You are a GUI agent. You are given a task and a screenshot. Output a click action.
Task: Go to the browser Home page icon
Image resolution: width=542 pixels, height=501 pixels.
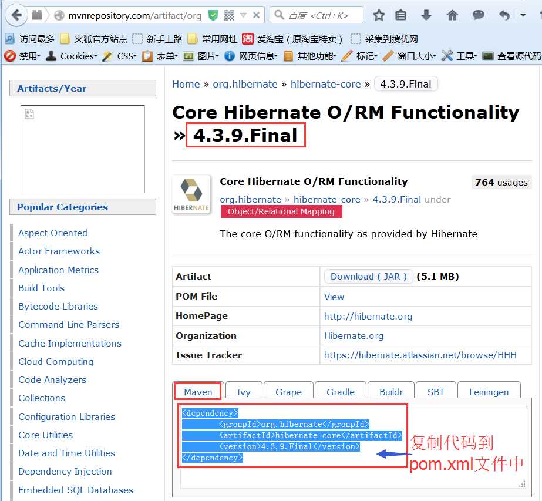[452, 15]
